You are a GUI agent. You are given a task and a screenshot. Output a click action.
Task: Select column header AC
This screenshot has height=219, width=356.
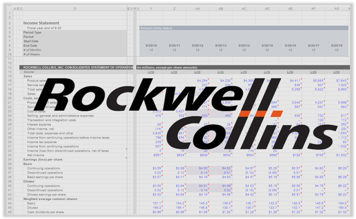244,8
